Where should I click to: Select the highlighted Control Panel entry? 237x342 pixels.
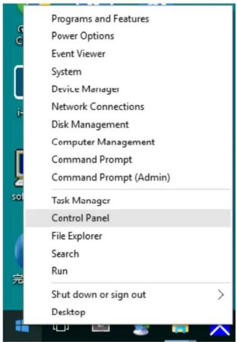click(x=80, y=218)
